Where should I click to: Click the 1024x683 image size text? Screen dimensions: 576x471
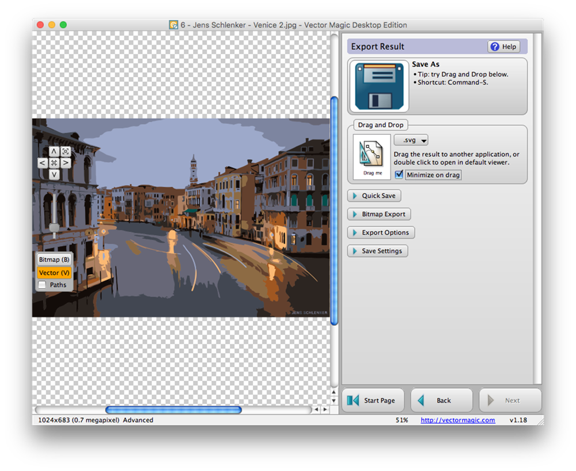point(78,420)
